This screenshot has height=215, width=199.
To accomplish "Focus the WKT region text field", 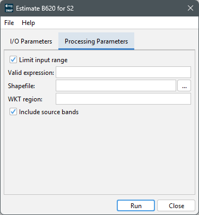I will tap(123, 99).
